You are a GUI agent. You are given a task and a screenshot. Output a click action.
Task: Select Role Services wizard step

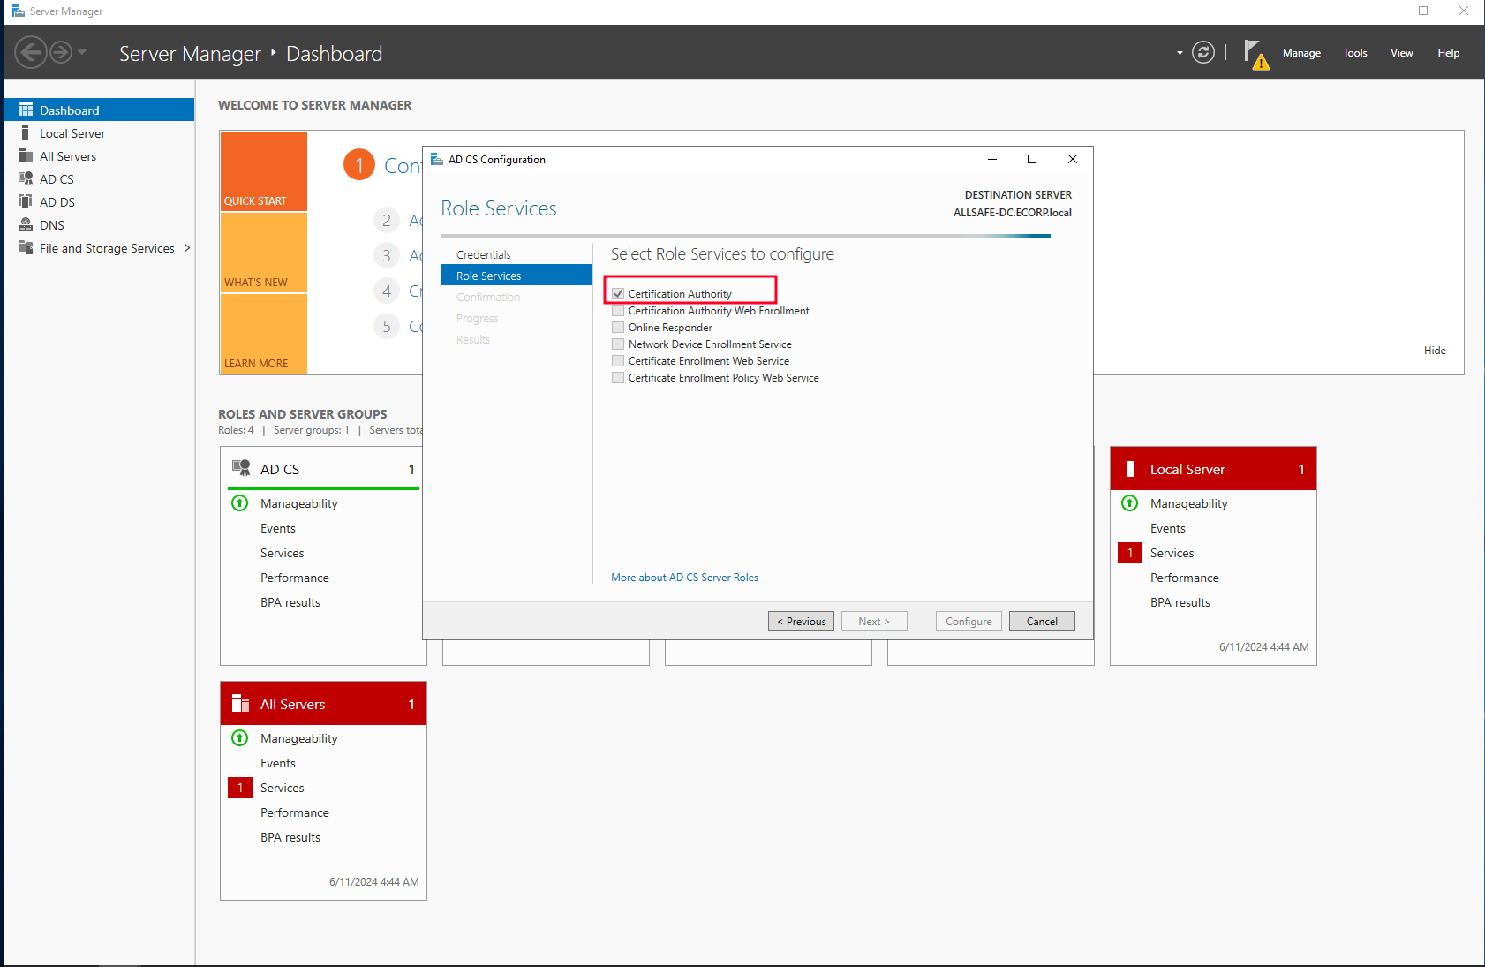tap(516, 276)
